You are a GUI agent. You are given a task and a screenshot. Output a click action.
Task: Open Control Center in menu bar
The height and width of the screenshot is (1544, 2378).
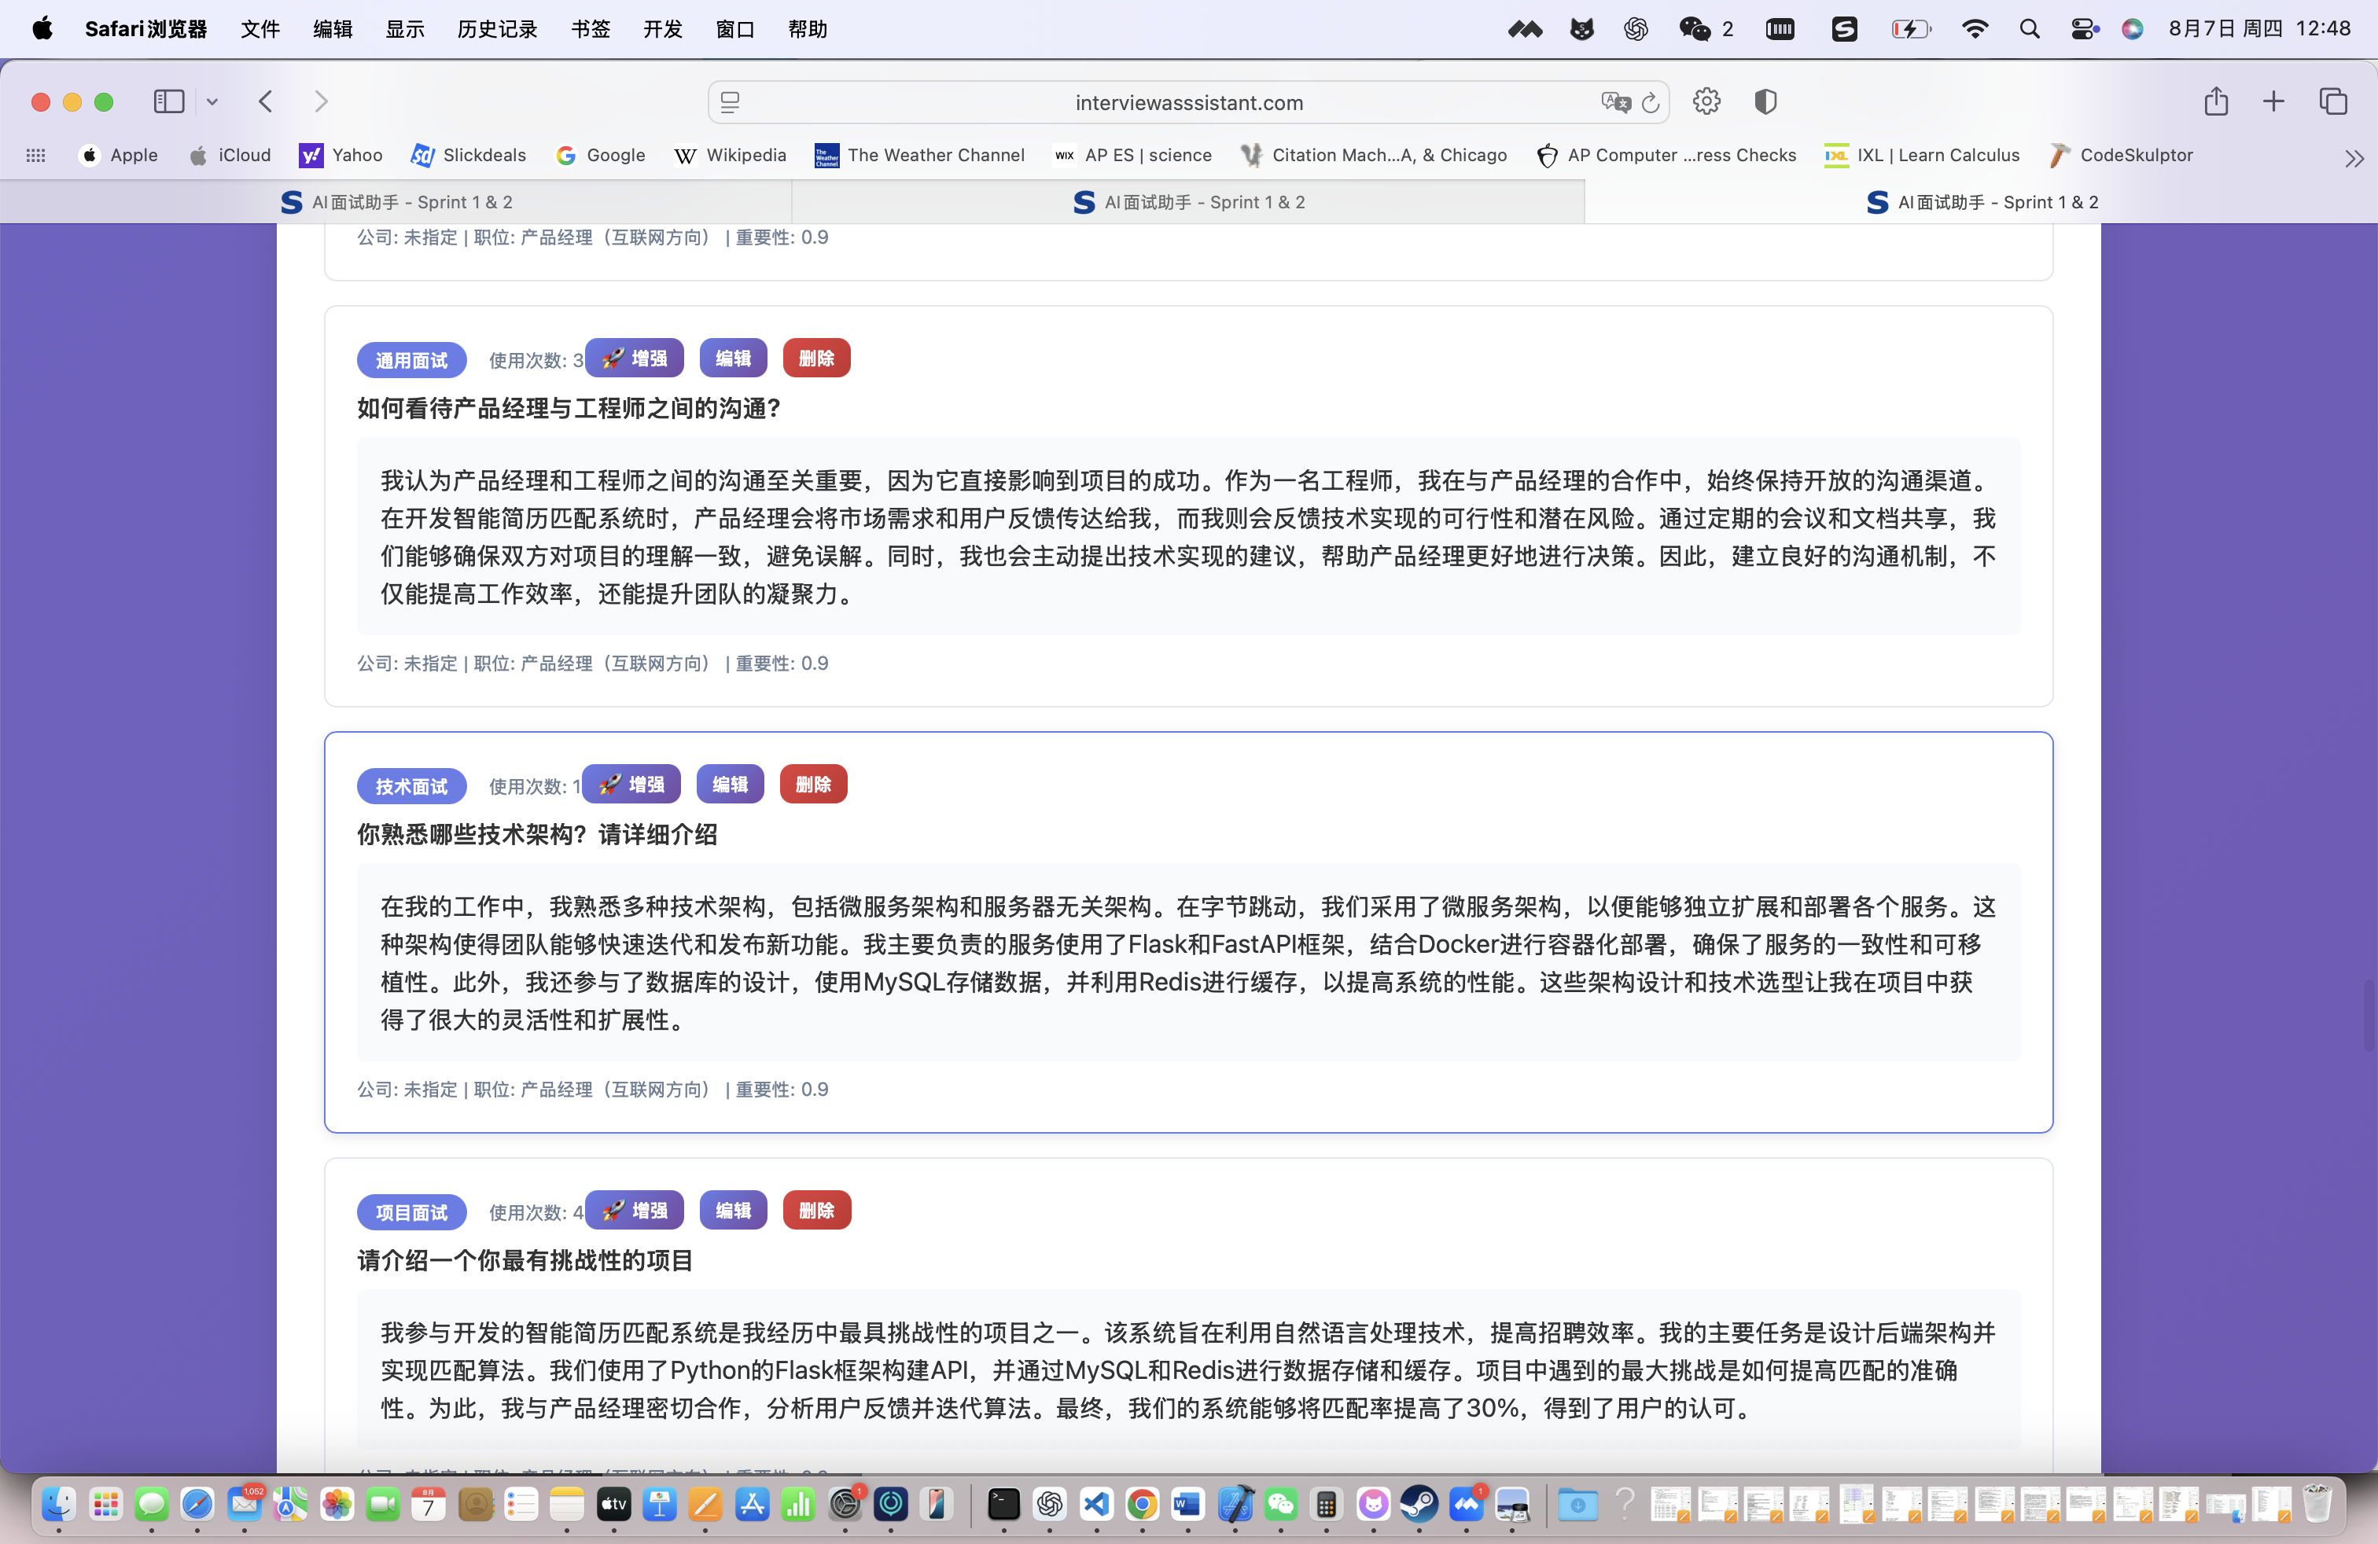coord(2083,29)
